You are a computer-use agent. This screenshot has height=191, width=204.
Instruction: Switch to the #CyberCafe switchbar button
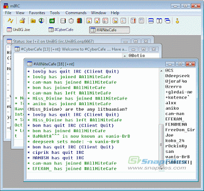pyautogui.click(x=61, y=30)
